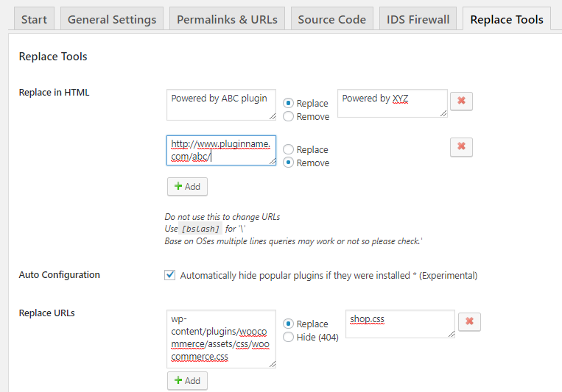The image size is (562, 392).
Task: Switch to the Start tab
Action: point(34,19)
